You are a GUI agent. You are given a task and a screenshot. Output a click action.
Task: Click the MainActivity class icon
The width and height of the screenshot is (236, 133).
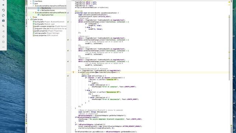38,8
